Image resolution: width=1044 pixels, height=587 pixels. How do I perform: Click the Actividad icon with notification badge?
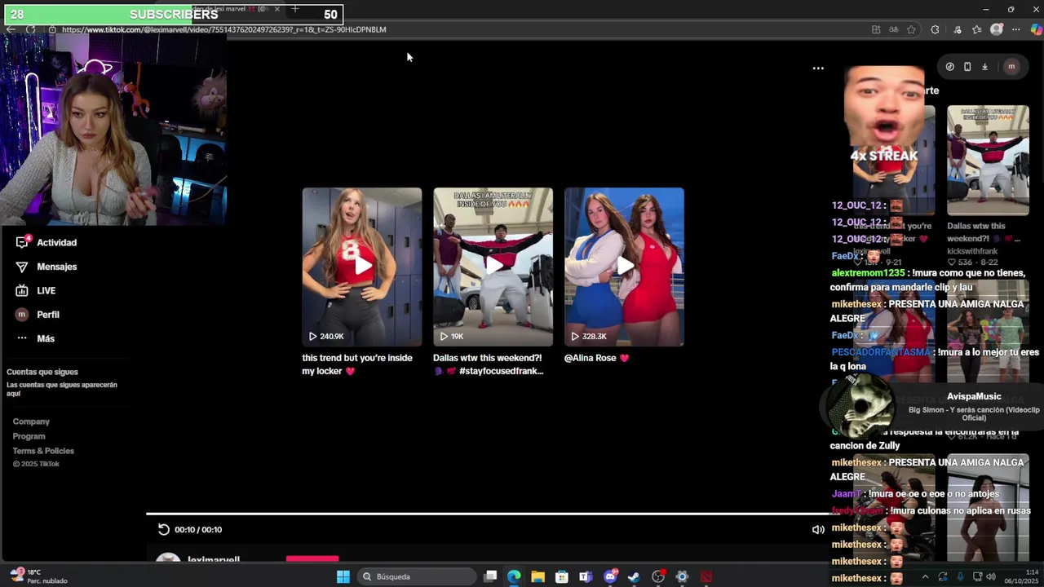(22, 242)
